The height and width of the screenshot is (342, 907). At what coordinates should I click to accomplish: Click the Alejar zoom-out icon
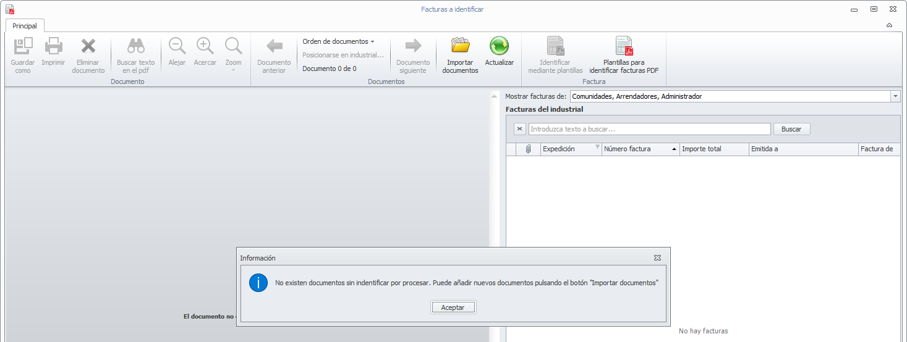point(177,46)
